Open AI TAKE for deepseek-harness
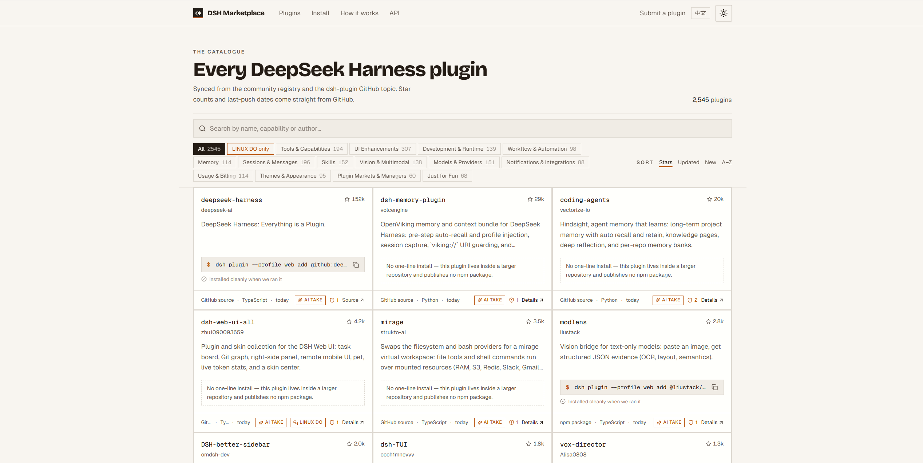This screenshot has width=923, height=463. click(x=310, y=300)
